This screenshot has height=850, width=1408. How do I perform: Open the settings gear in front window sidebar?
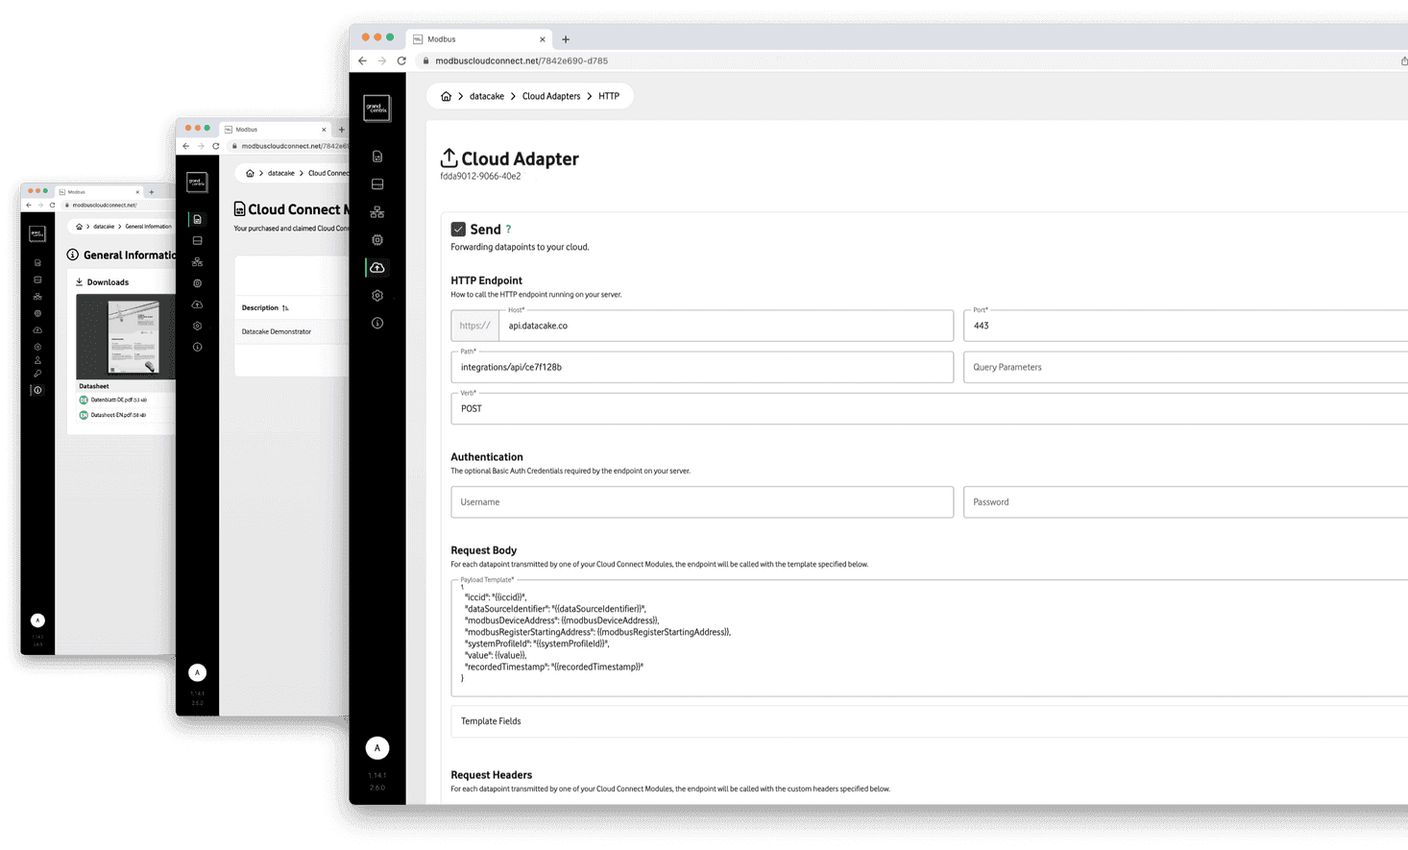[377, 296]
